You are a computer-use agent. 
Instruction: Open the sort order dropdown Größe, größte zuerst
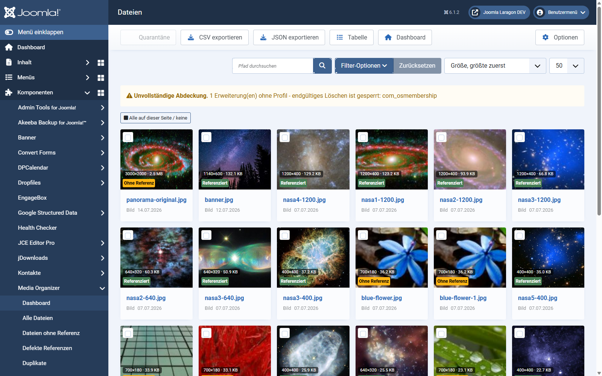(x=495, y=66)
